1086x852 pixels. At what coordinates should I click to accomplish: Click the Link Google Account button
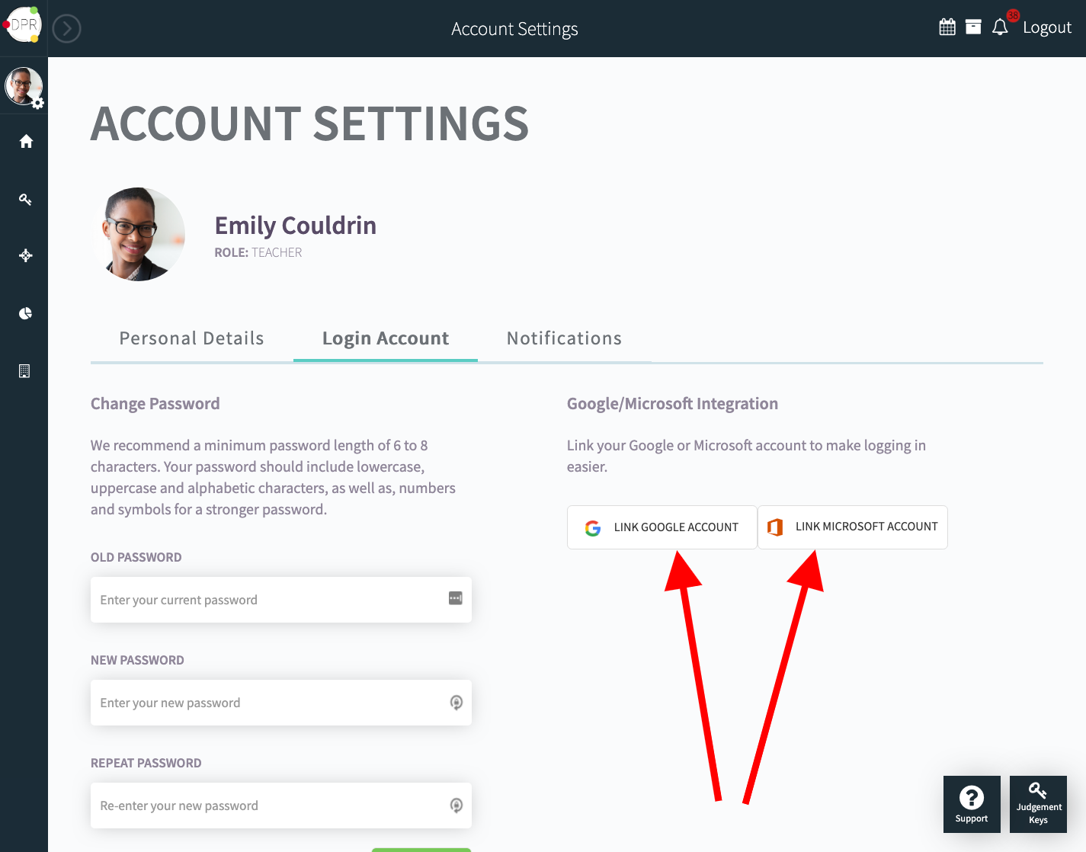(662, 527)
